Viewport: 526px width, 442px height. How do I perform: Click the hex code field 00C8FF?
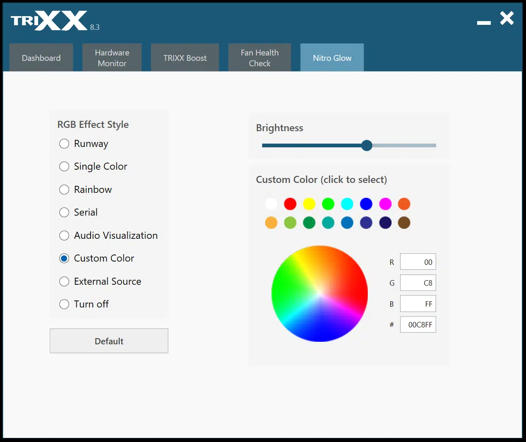[418, 324]
